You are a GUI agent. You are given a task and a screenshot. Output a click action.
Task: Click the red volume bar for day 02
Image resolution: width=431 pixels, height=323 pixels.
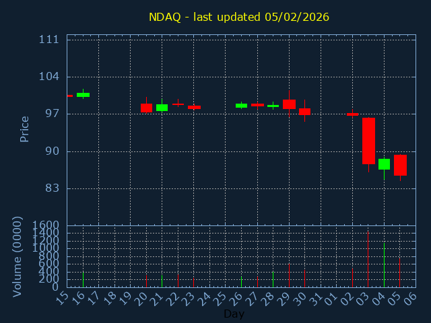click(x=352, y=278)
